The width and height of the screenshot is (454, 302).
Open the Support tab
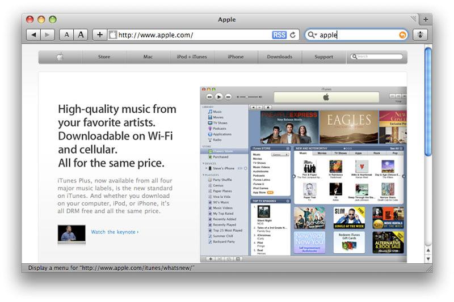(x=323, y=57)
